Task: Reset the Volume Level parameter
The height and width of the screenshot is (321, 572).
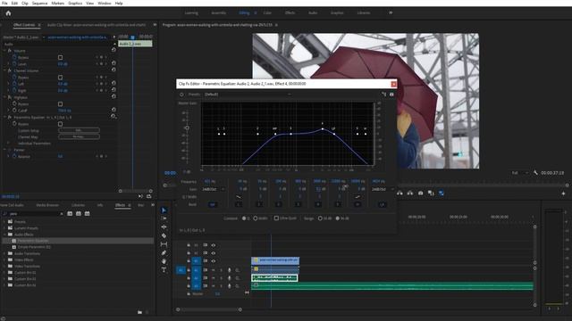Action: [x=114, y=63]
